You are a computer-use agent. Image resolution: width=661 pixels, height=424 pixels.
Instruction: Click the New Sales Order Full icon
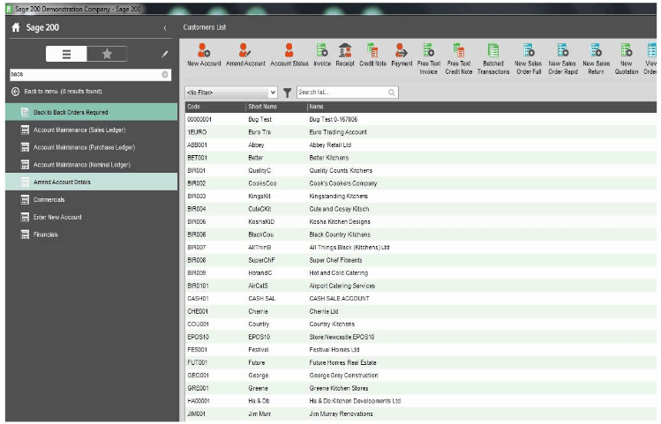point(529,59)
